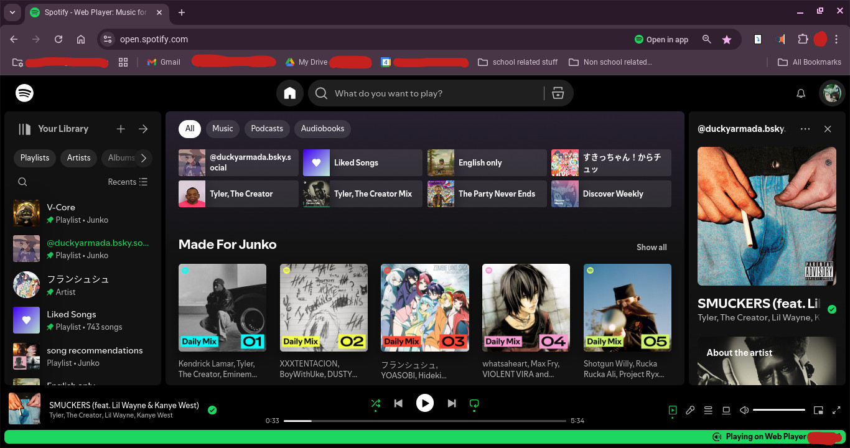Adjust the volume slider

click(x=779, y=410)
